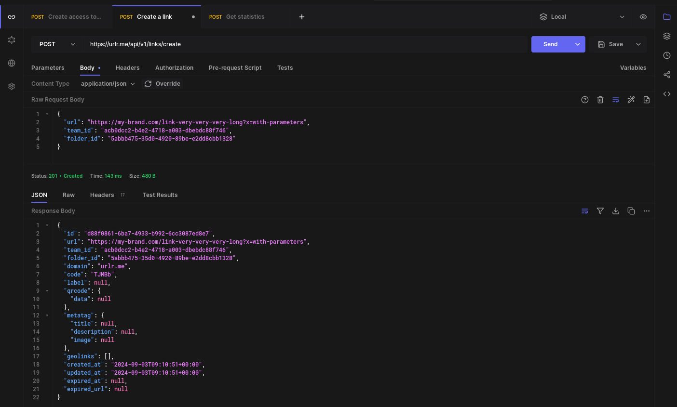677x407 pixels.
Task: Switch to the Headers request tab
Action: 127,68
